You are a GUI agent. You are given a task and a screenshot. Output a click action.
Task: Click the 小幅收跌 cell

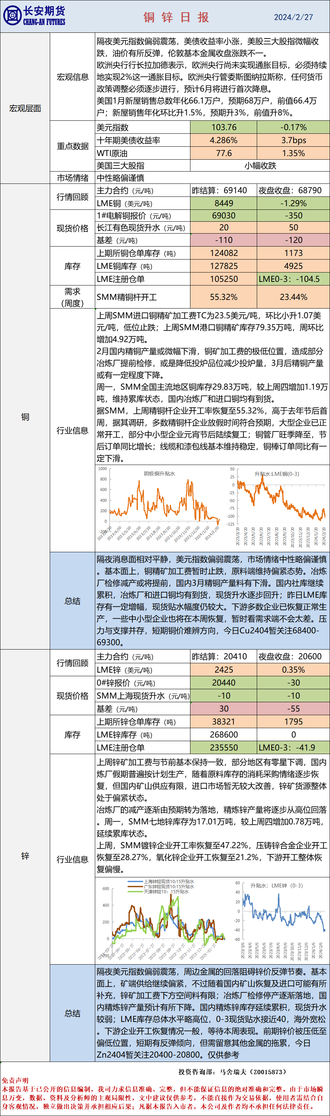point(260,166)
